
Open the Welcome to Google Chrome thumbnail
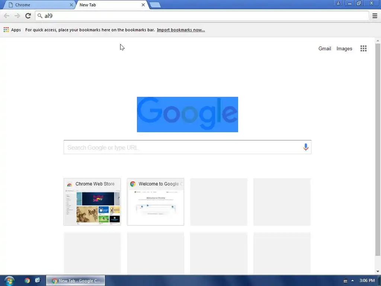pos(155,201)
